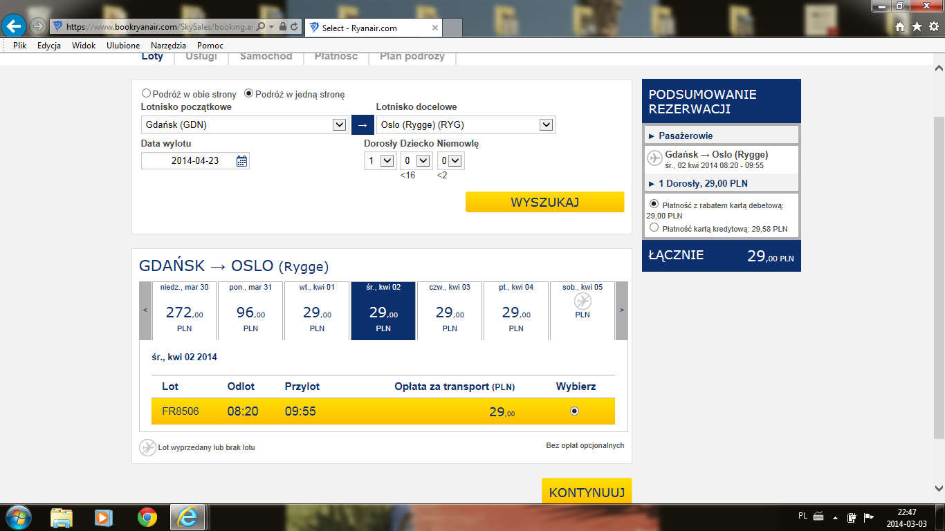945x531 pixels.
Task: Select the czw., kwi 03 fare tile
Action: tap(450, 310)
